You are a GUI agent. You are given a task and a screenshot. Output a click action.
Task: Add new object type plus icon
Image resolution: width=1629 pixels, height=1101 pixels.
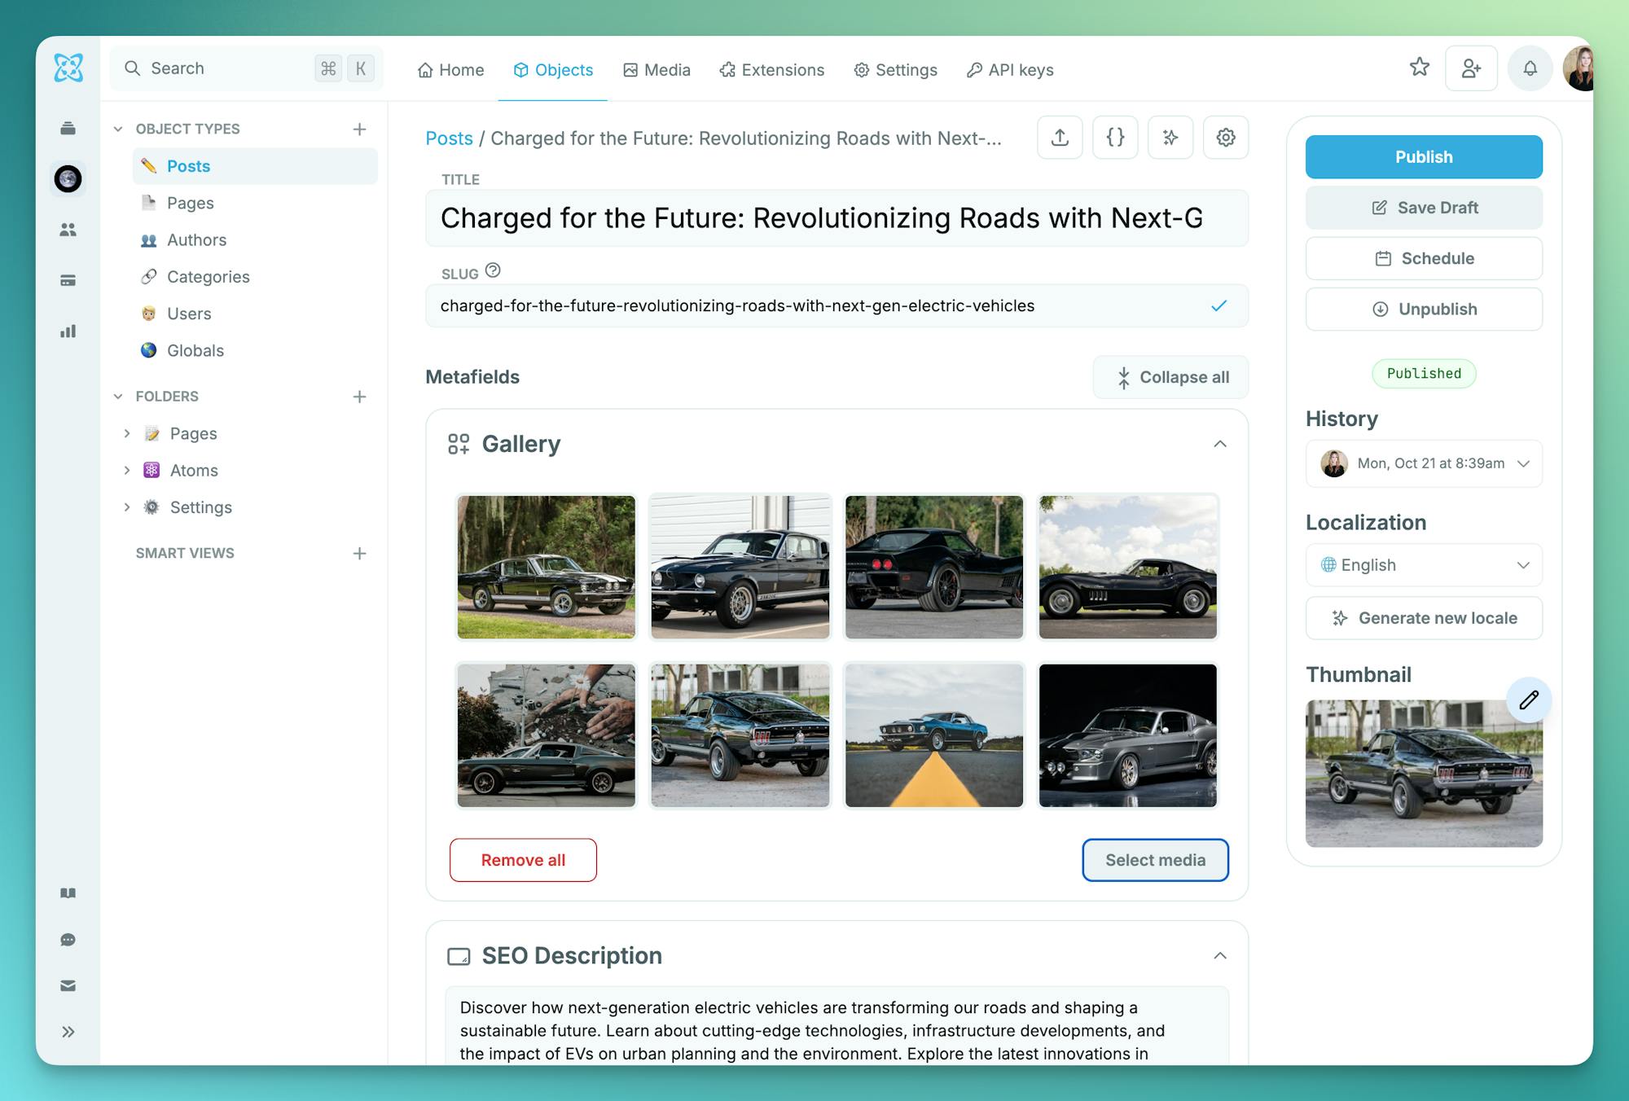(x=359, y=129)
